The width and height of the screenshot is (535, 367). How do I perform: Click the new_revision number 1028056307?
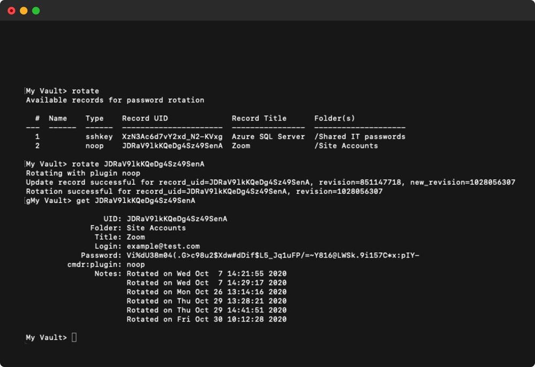point(492,182)
